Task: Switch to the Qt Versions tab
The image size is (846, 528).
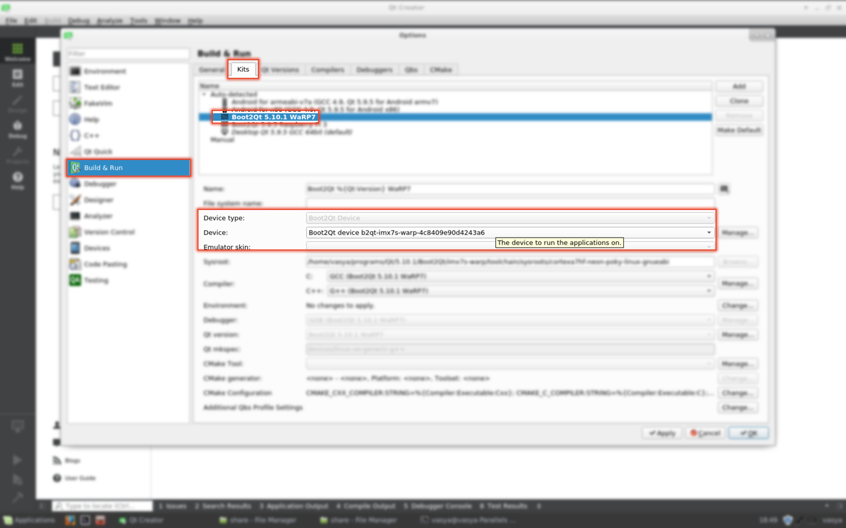Action: (x=279, y=70)
